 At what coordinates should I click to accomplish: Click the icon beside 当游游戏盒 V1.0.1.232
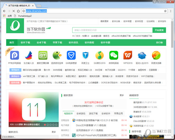click(131, 126)
